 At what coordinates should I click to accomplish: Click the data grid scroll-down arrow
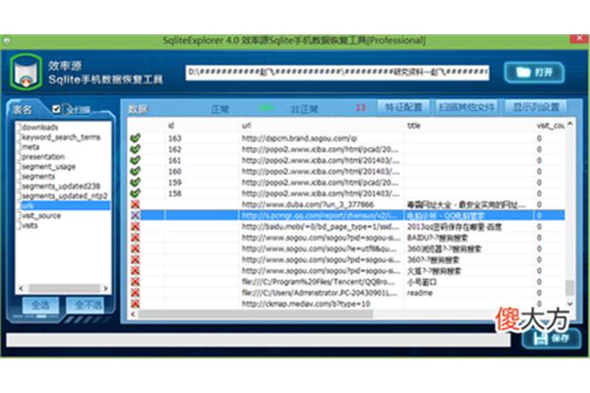(569, 304)
